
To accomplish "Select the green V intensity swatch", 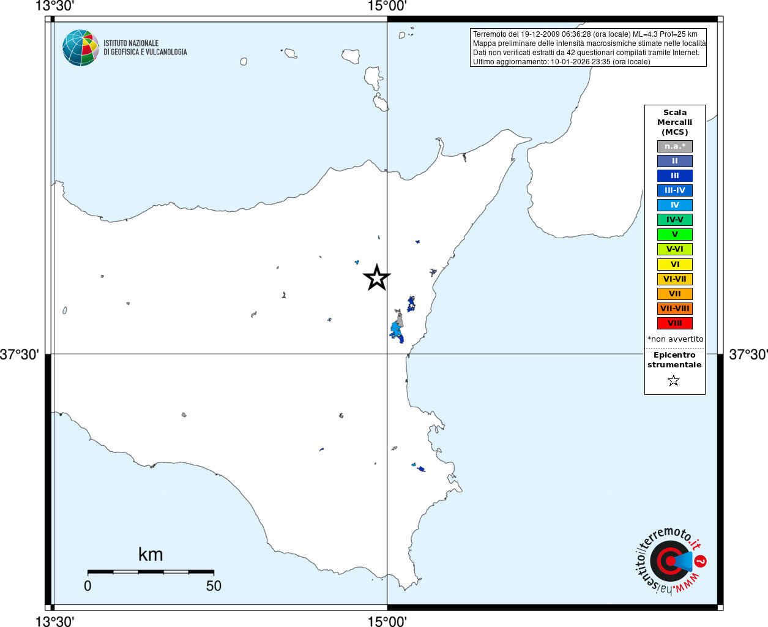I will point(675,235).
